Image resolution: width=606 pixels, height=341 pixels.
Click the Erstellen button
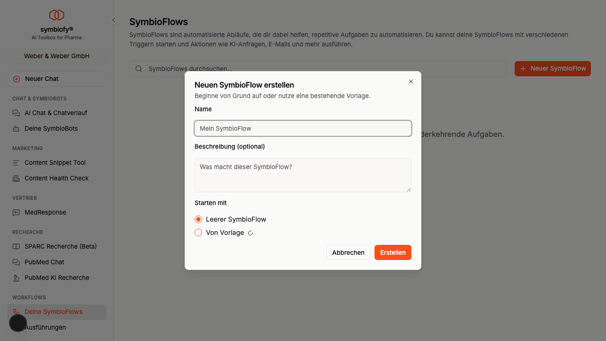pyautogui.click(x=392, y=252)
